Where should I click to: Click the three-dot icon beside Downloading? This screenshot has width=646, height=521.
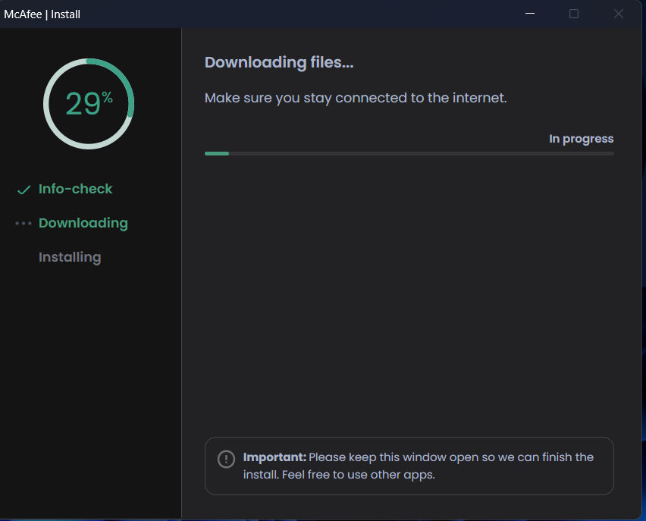pyautogui.click(x=24, y=224)
